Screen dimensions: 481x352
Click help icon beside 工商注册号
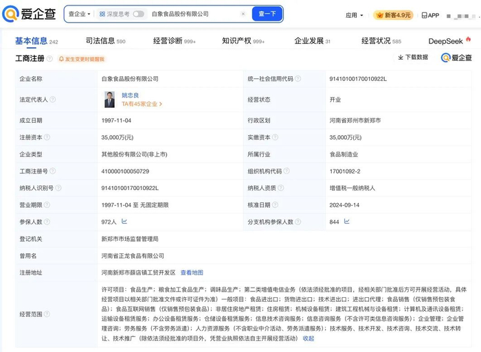click(52, 171)
